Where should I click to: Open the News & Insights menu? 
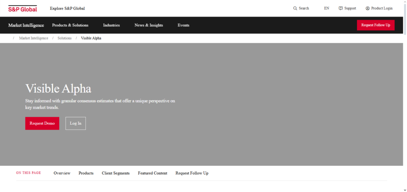click(149, 25)
